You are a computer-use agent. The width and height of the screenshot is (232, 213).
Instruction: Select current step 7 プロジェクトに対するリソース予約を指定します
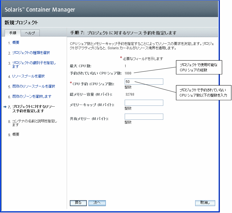pyautogui.click(x=34, y=109)
